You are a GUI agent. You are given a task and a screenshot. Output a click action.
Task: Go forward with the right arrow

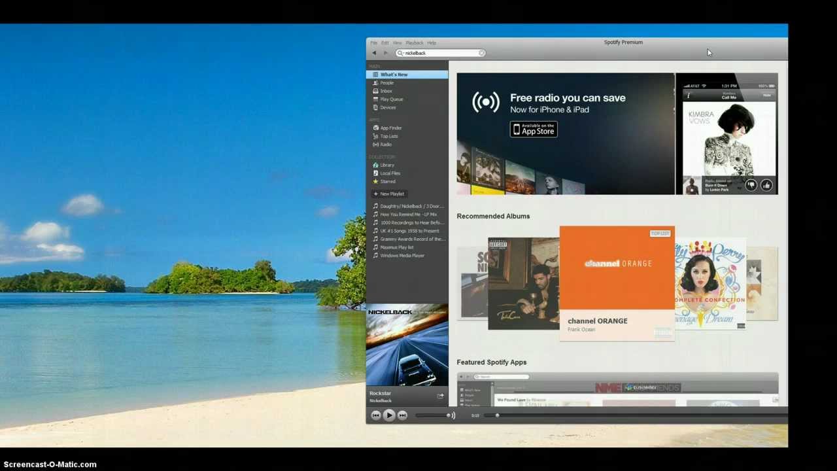coord(385,53)
